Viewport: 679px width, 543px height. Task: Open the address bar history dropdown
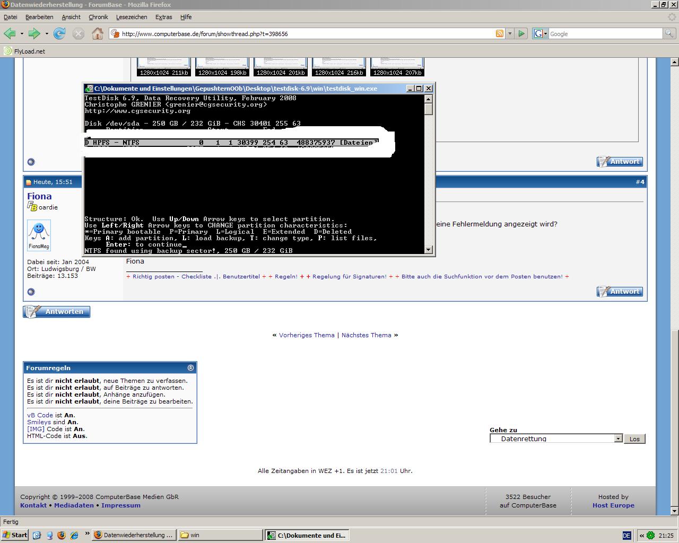510,33
